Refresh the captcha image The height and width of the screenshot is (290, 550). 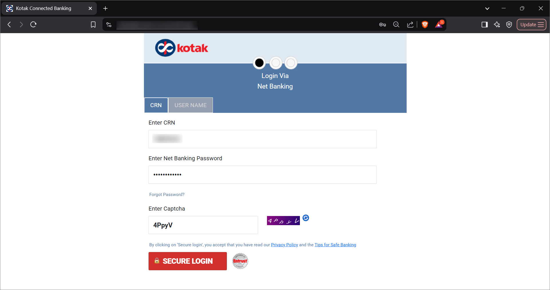tap(306, 218)
